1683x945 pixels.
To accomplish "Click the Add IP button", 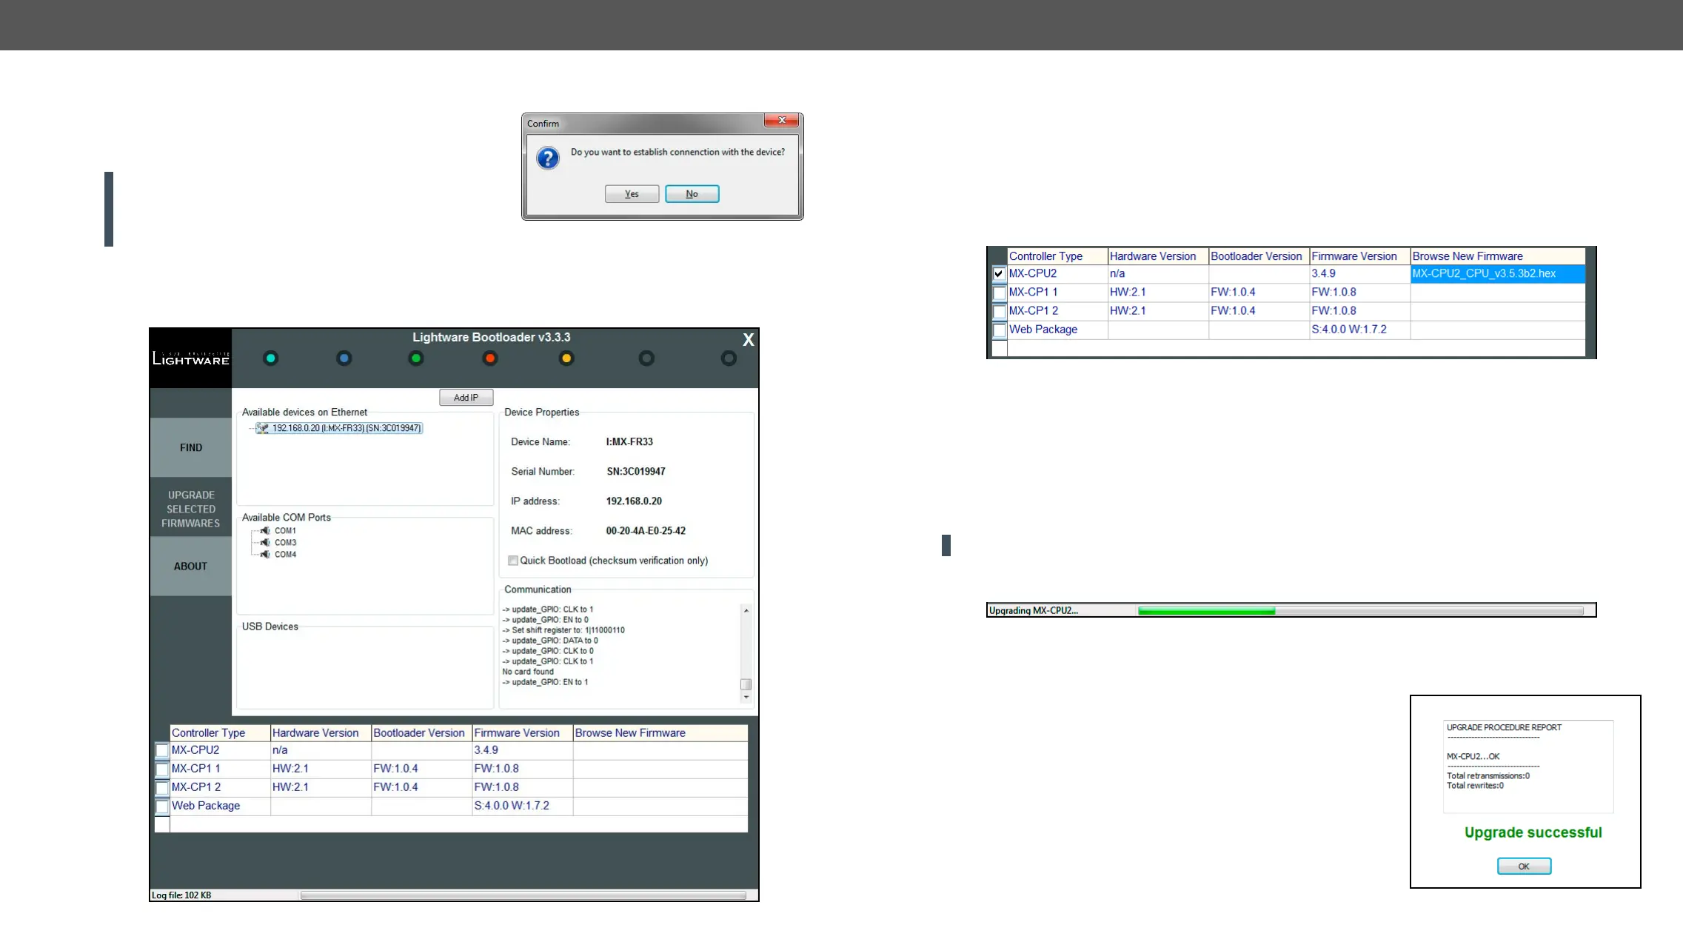I will pyautogui.click(x=466, y=398).
